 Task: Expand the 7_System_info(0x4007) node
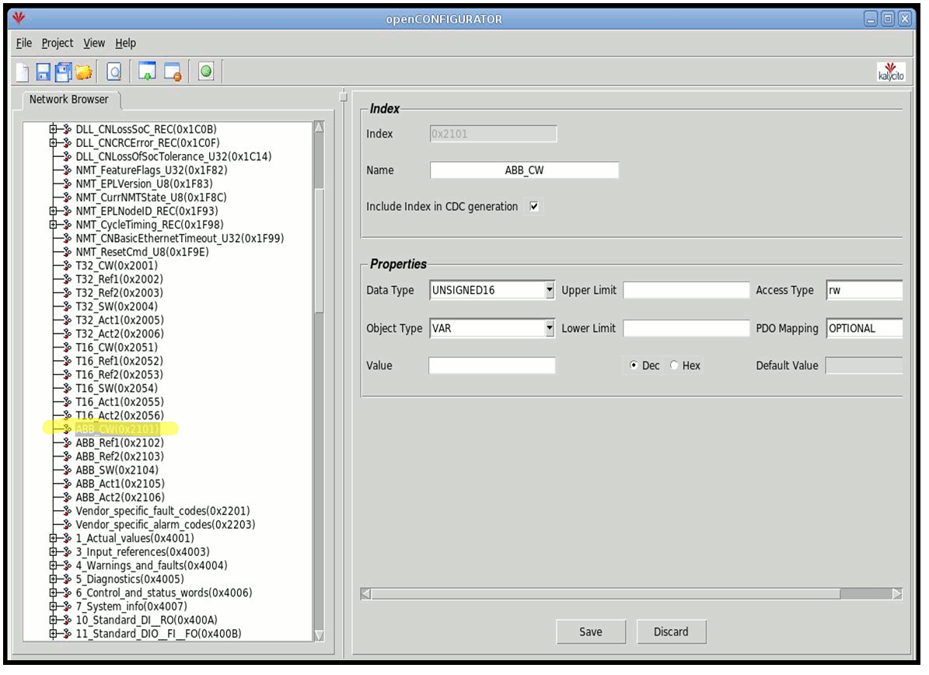pyautogui.click(x=54, y=606)
